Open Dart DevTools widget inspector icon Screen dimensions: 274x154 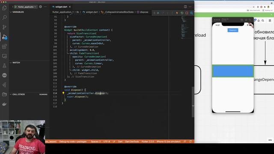191,13
